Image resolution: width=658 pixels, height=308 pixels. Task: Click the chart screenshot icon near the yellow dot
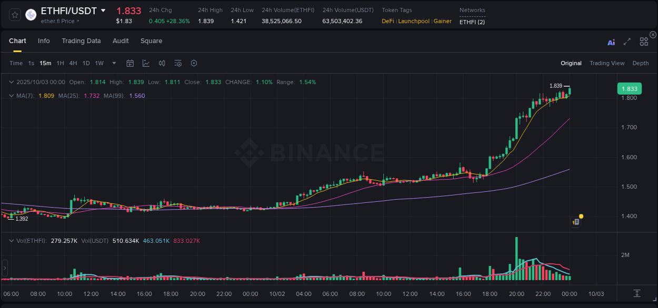point(575,221)
